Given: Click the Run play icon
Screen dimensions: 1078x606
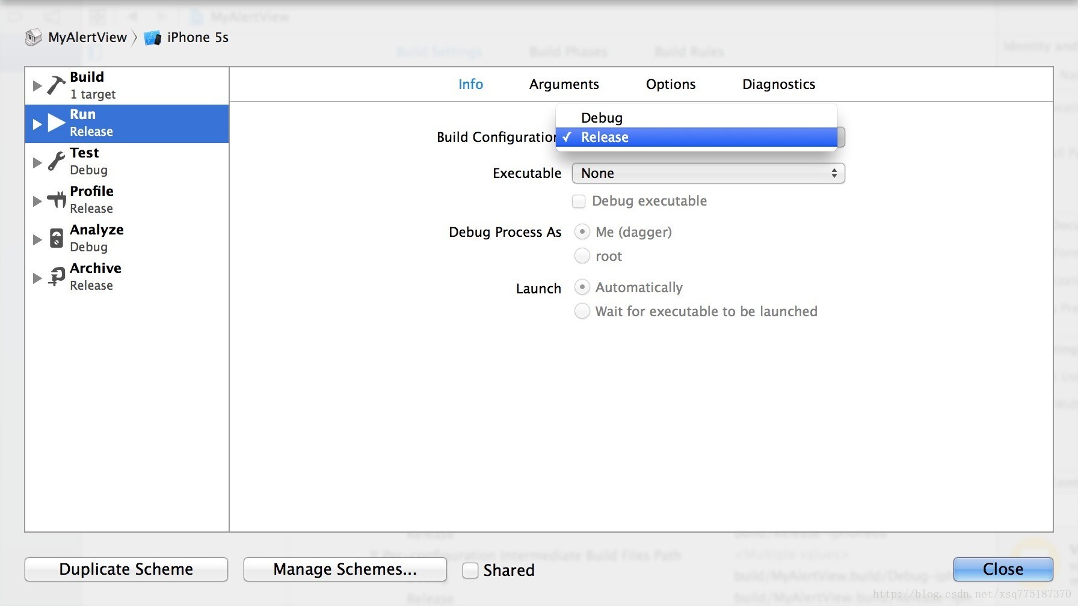Looking at the screenshot, I should point(57,123).
